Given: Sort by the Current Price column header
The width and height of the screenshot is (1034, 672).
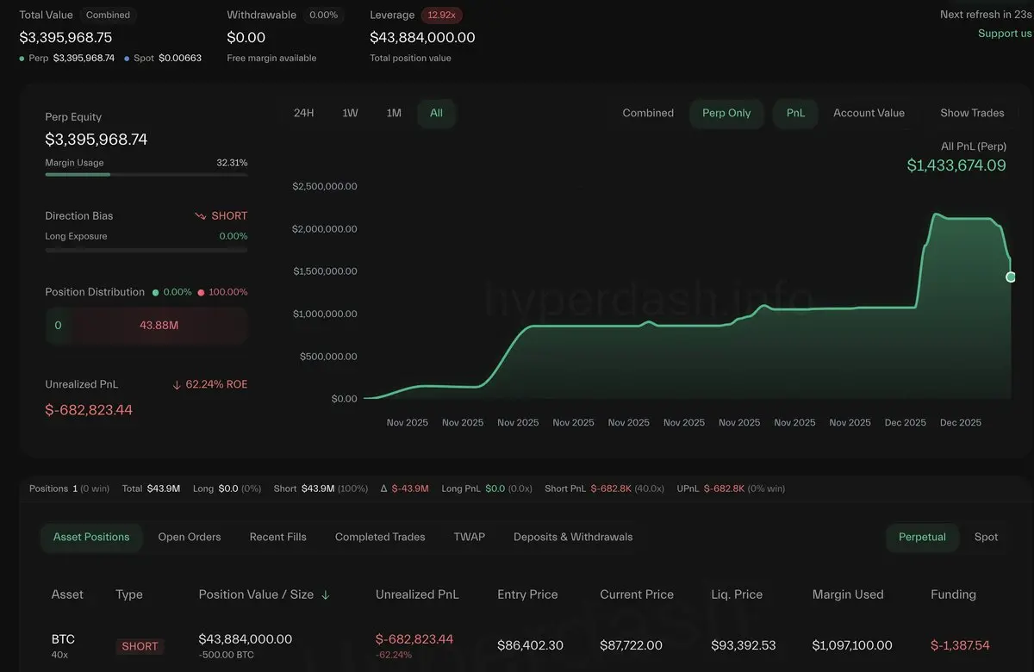Looking at the screenshot, I should click(x=637, y=594).
